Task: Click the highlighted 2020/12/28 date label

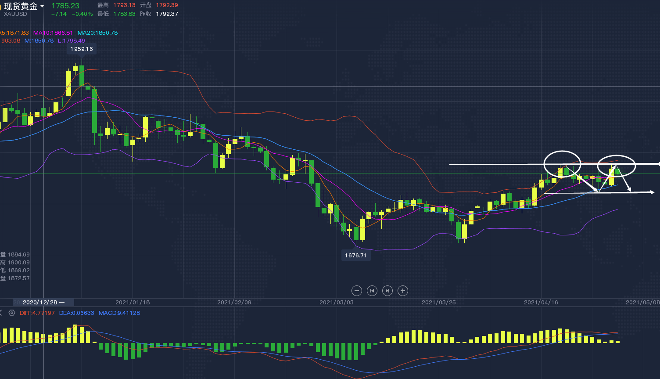Action: (43, 303)
